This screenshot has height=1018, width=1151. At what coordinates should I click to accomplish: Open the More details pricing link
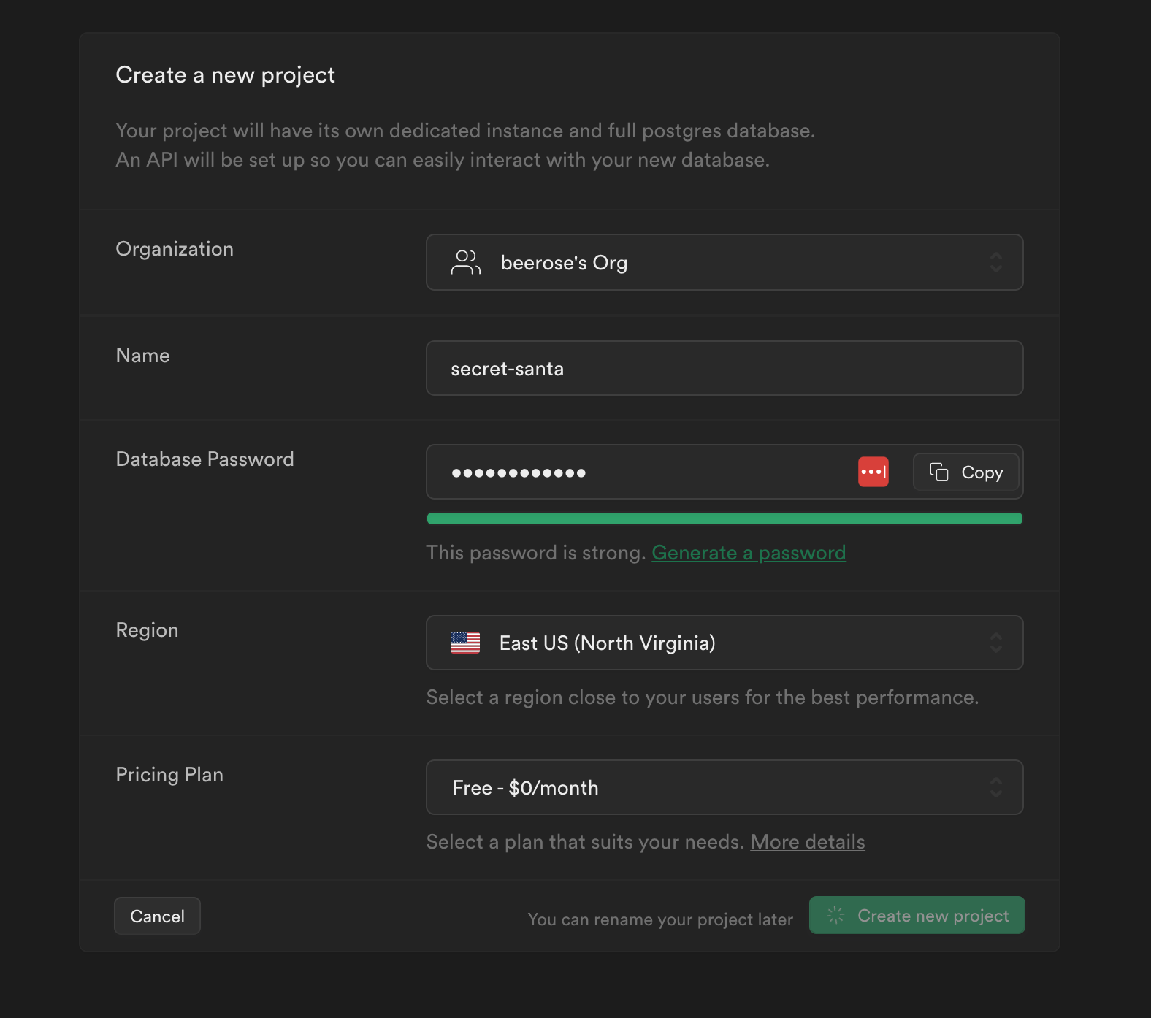click(807, 842)
